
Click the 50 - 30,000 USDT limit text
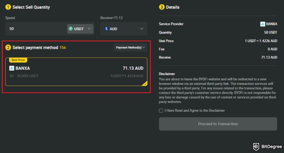pos(24,76)
